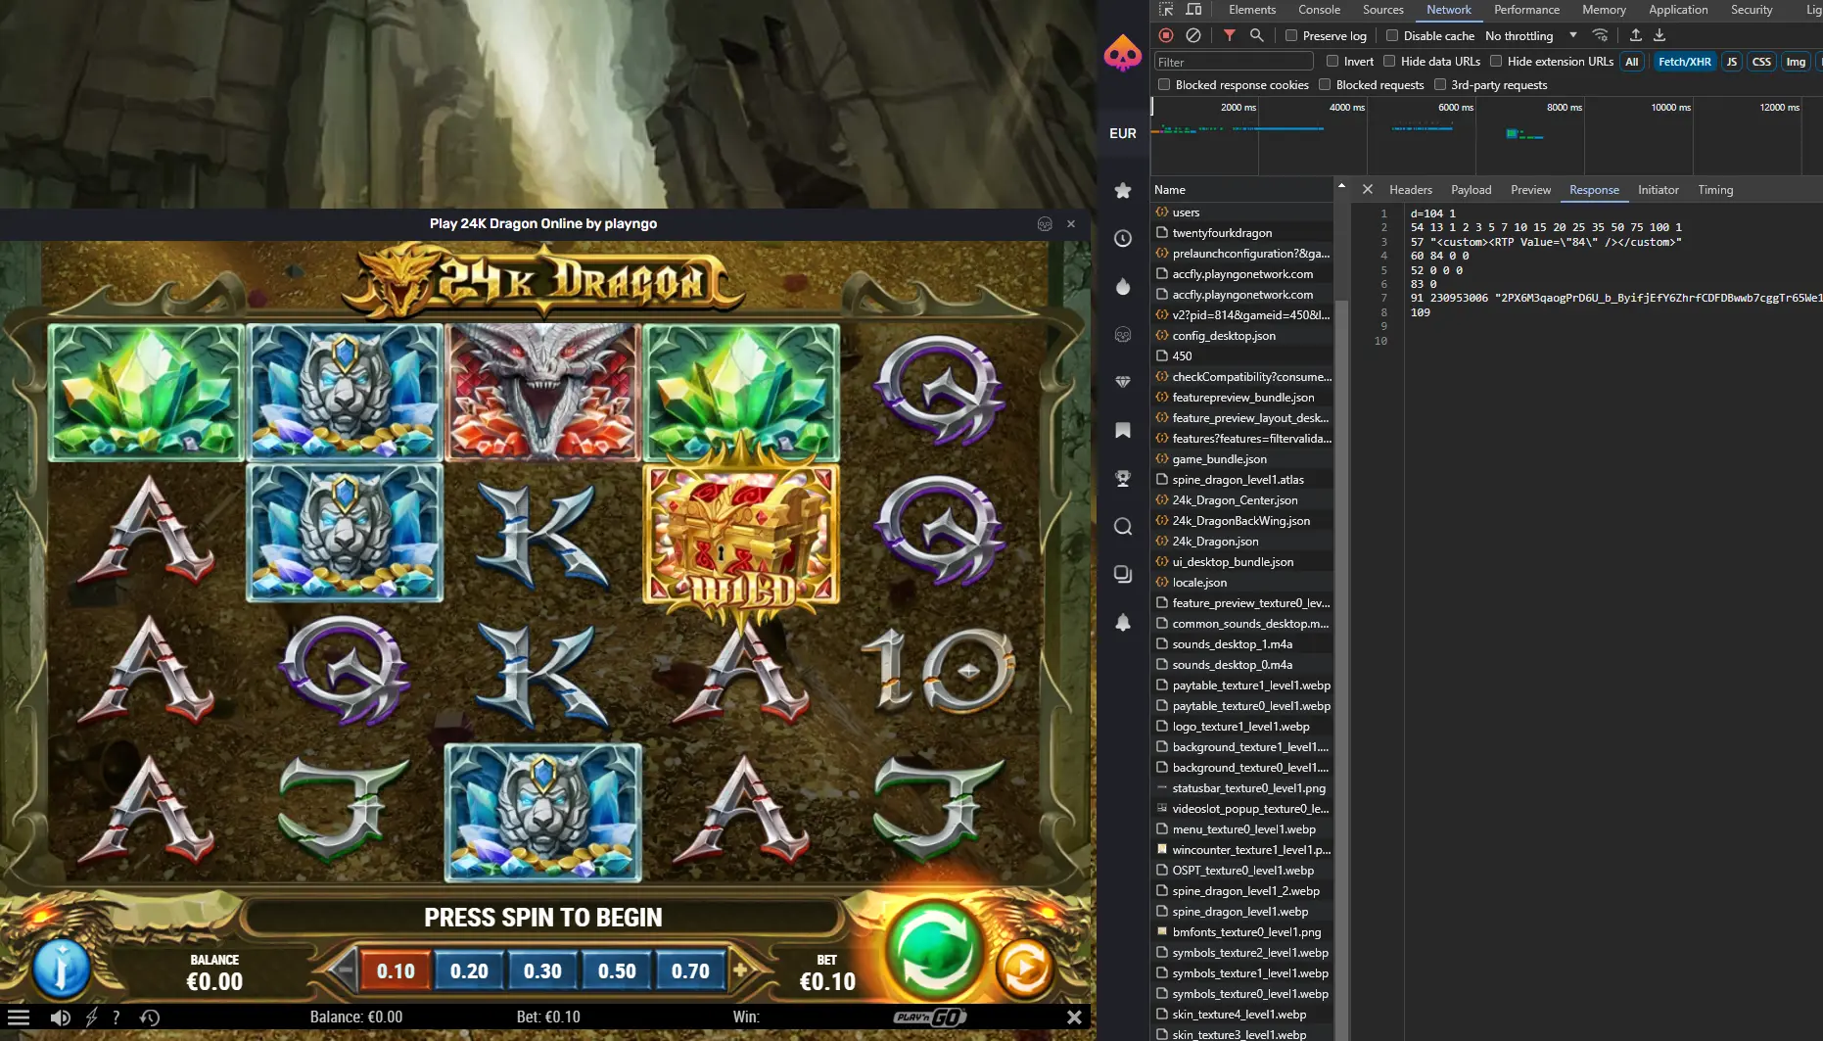Click the Name column sort arrow
Viewport: 1823px width, 1041px height.
pyautogui.click(x=1341, y=186)
